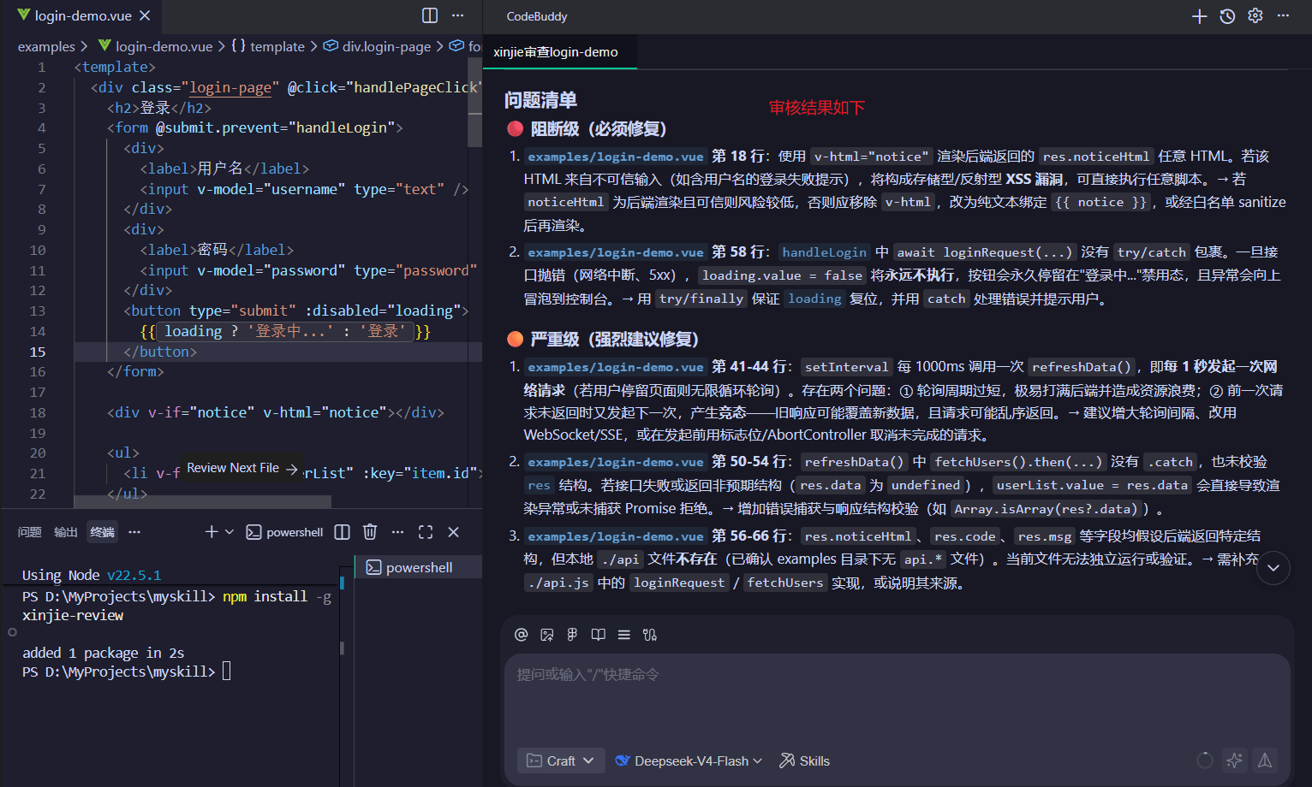Click Review Next File button

point(242,468)
